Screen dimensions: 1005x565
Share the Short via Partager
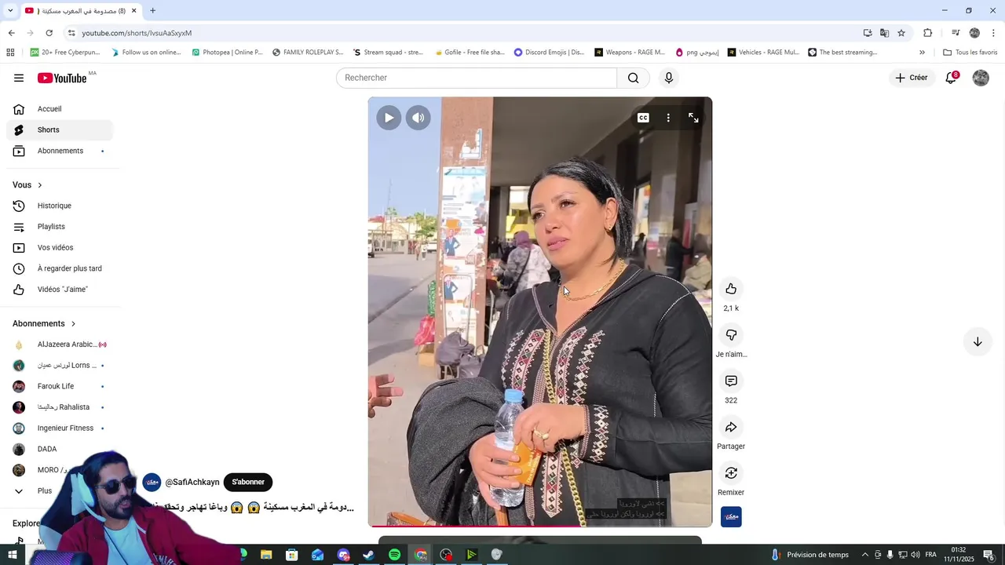tap(731, 427)
